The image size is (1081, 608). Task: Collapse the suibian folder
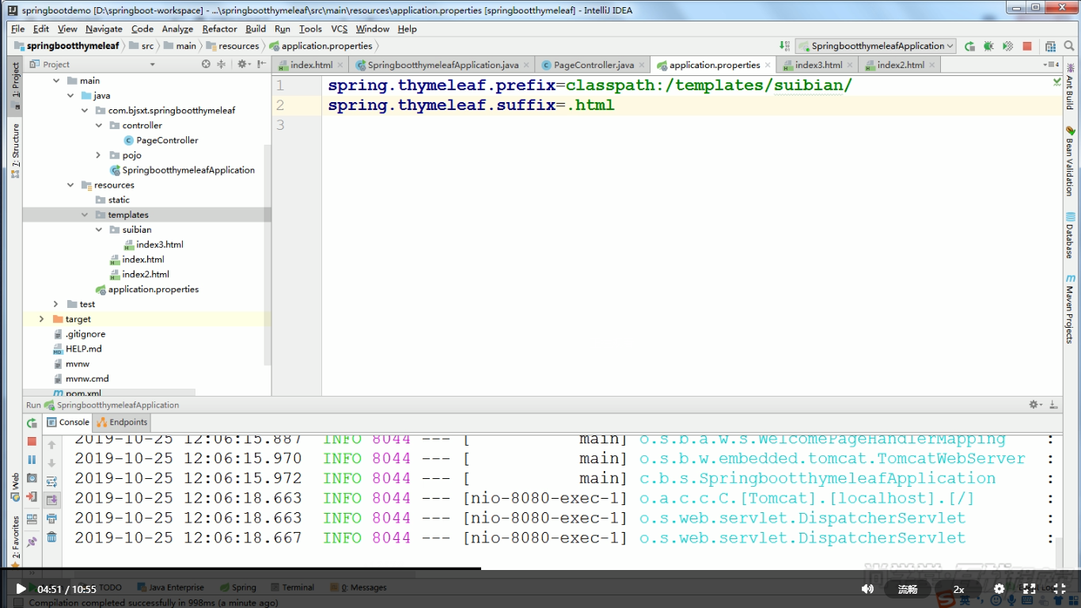tap(99, 230)
